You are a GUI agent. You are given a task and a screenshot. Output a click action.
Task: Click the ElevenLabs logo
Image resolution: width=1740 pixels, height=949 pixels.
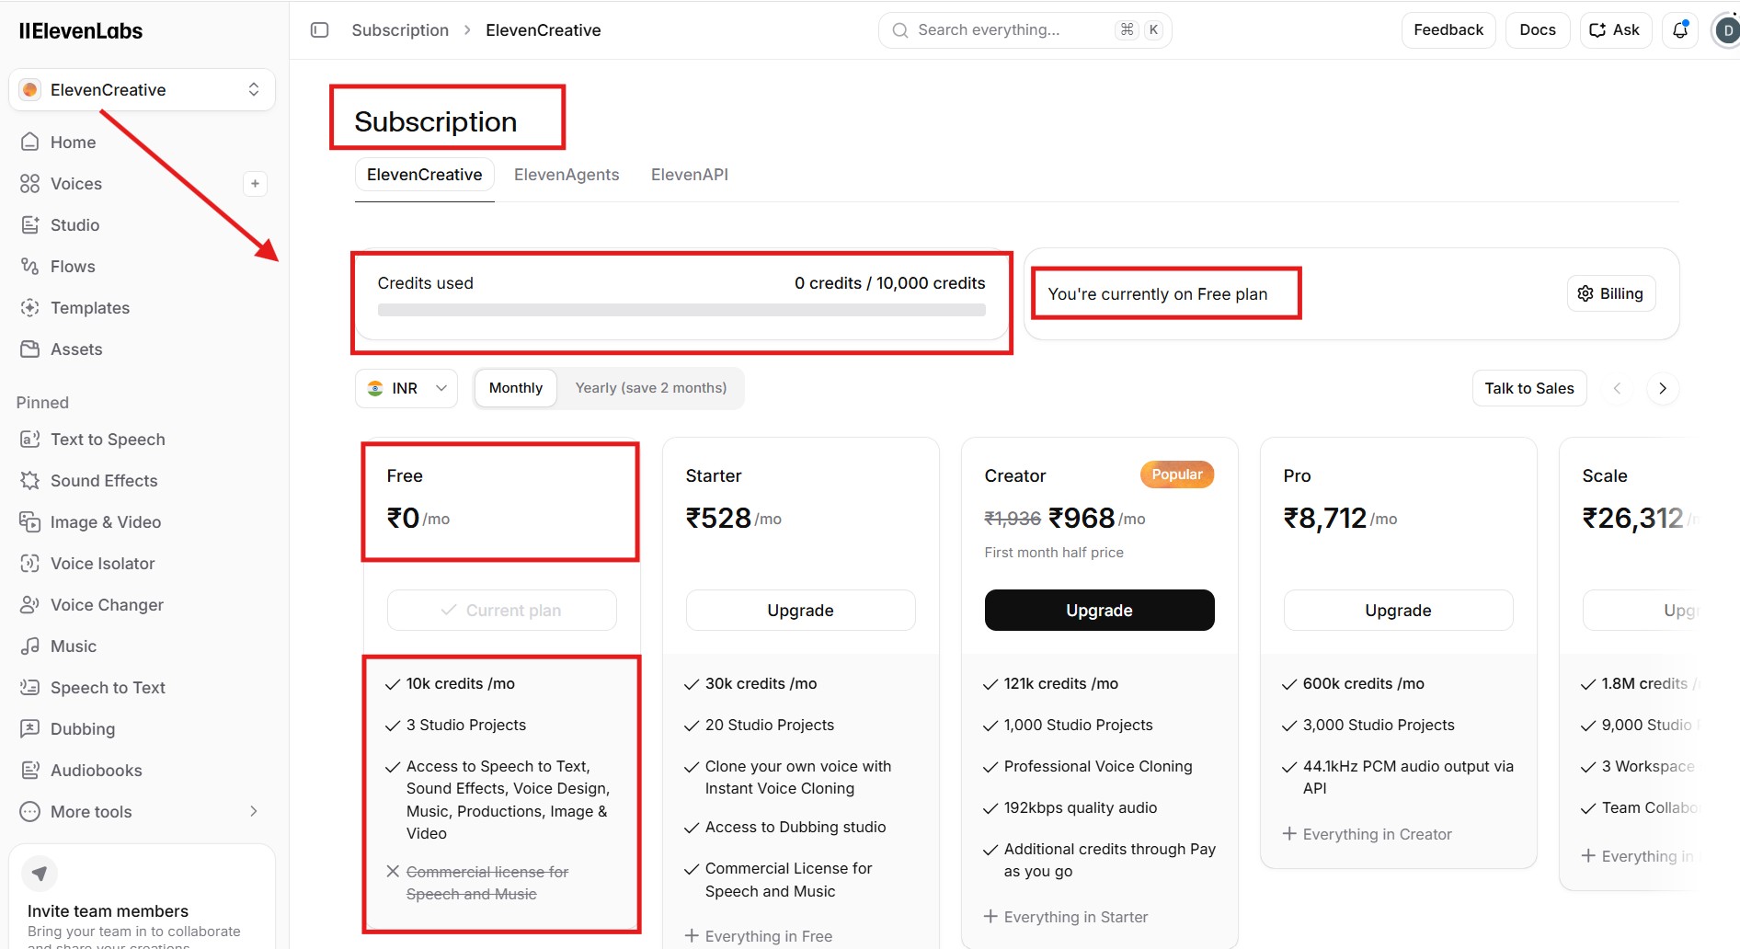pos(81,30)
